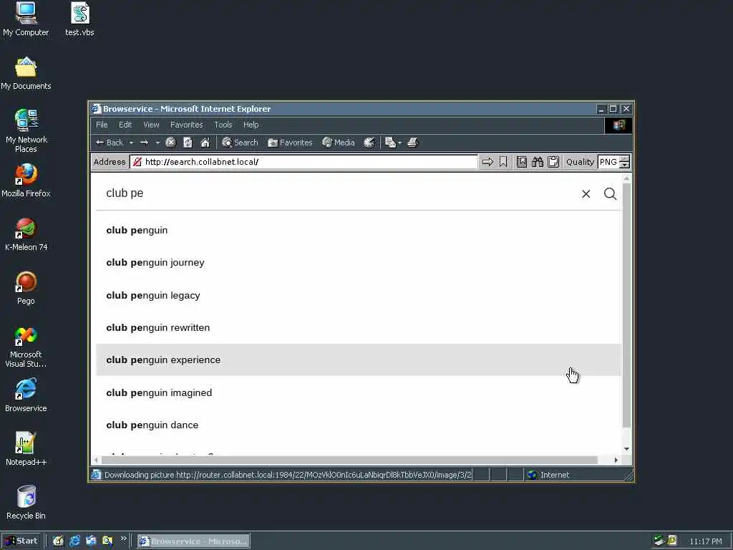Viewport: 733px width, 550px height.
Task: Open the View menu
Action: pyautogui.click(x=151, y=125)
